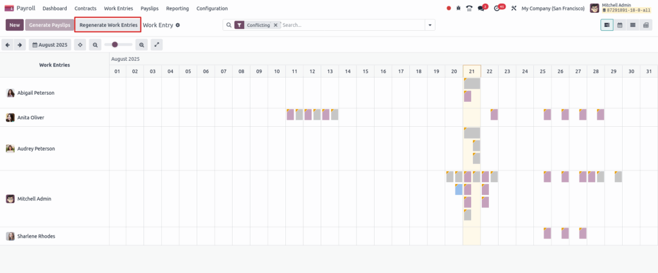Open the Dashboard menu

tap(55, 8)
